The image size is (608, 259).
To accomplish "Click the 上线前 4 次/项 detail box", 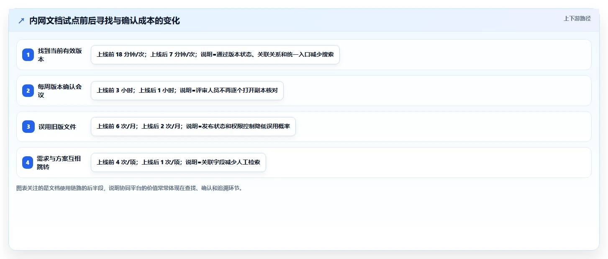I will [x=178, y=163].
